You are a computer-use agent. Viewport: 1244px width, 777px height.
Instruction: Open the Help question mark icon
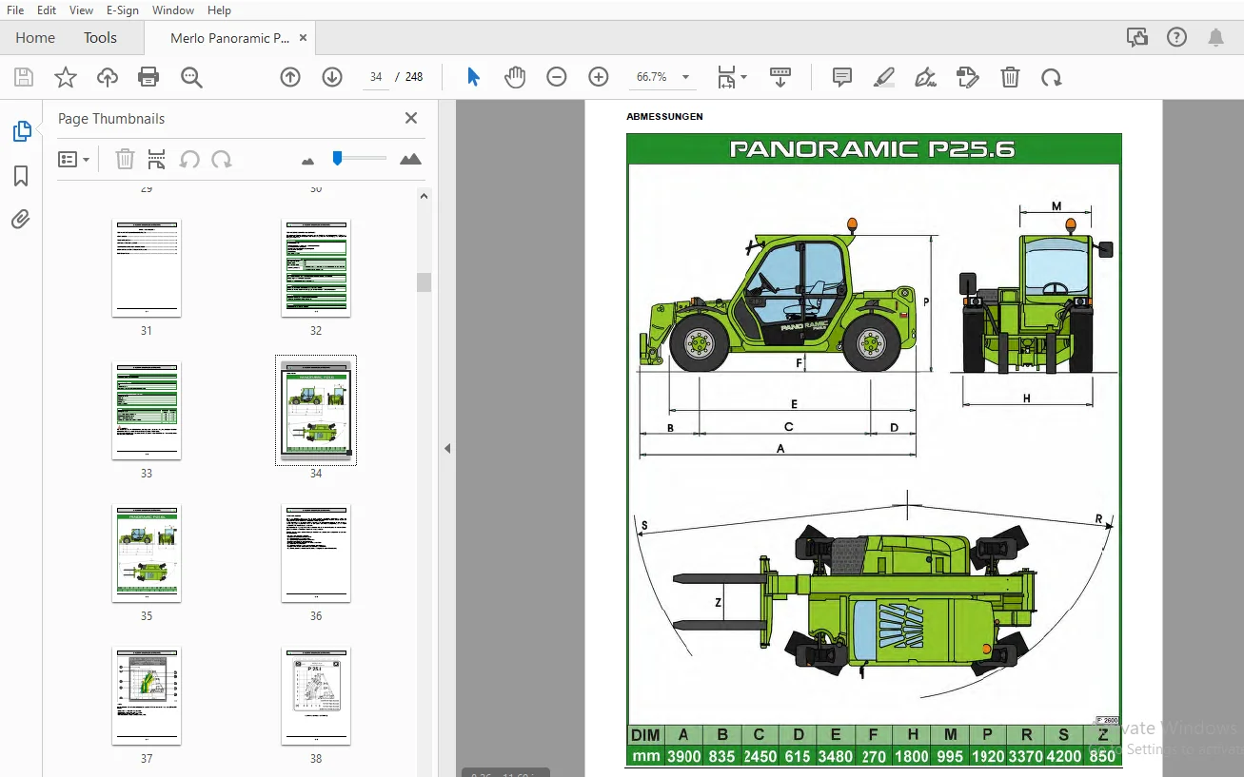click(1177, 37)
